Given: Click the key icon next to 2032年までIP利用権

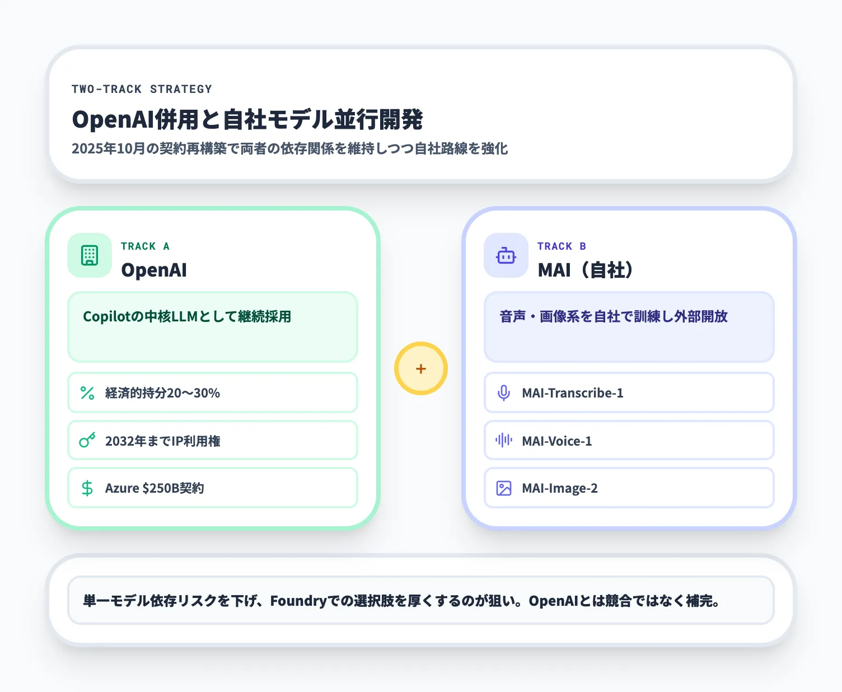Looking at the screenshot, I should (x=87, y=441).
